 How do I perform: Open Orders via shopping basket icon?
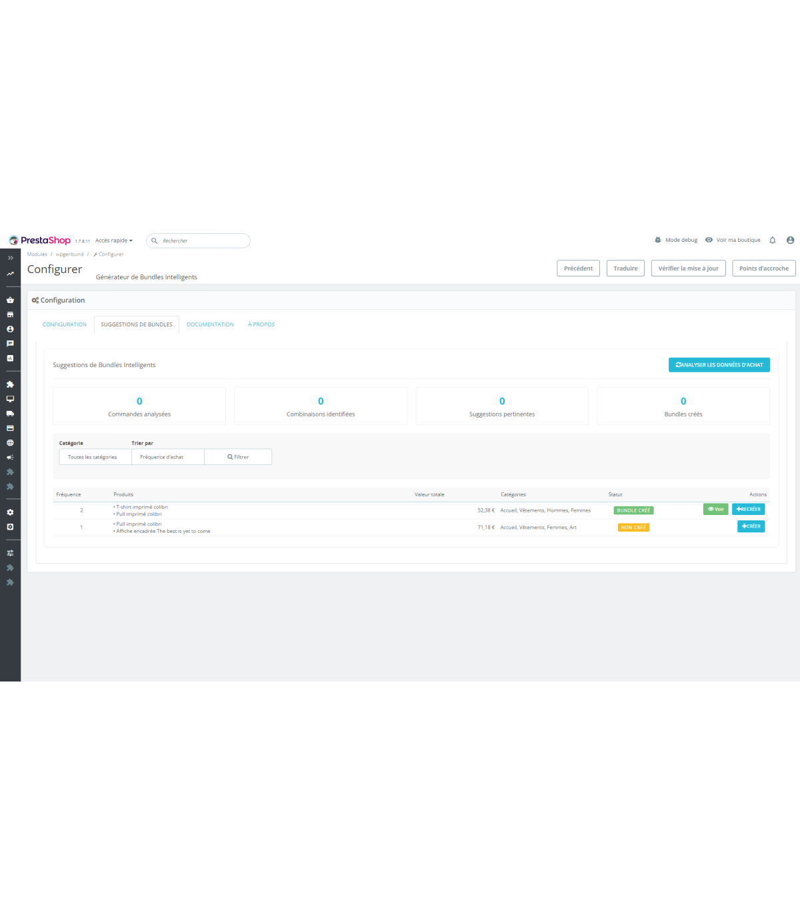[x=10, y=300]
